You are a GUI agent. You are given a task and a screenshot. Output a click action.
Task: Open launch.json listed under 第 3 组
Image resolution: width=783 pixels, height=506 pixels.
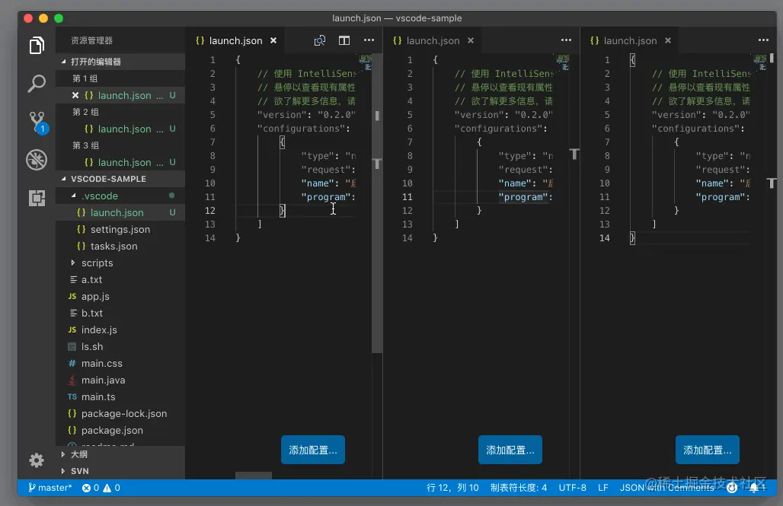(x=120, y=162)
